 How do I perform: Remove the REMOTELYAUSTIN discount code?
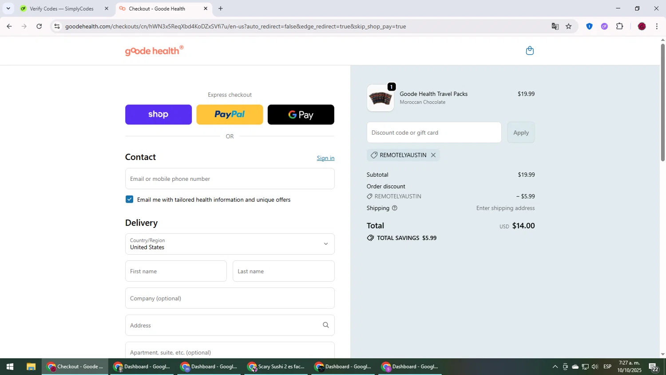[433, 155]
